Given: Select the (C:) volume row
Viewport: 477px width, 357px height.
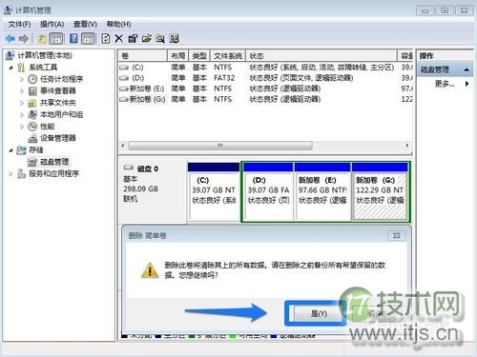Looking at the screenshot, I should point(265,68).
